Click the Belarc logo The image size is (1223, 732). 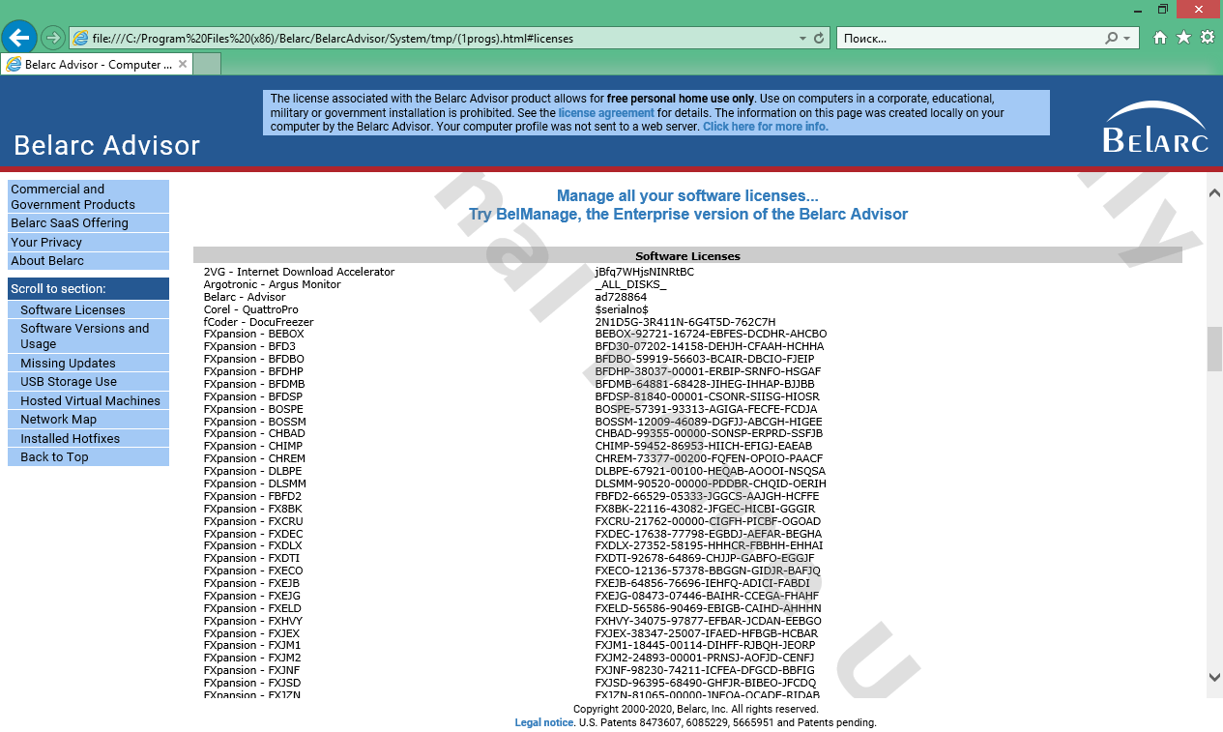pos(1155,127)
